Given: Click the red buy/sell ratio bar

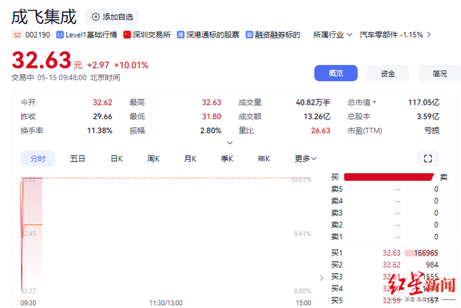Looking at the screenshot, I should pos(388,177).
